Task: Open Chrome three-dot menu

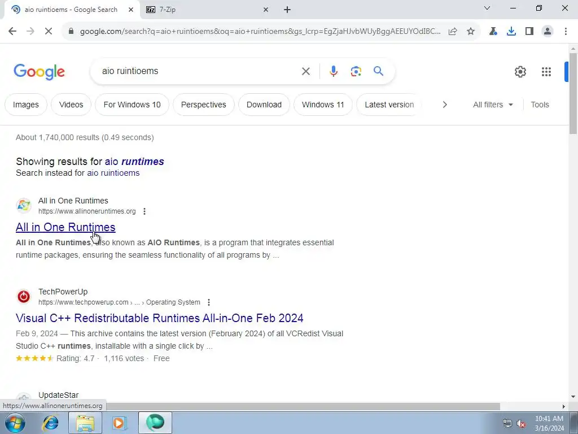Action: click(x=566, y=32)
